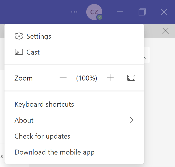Select Cast from the menu

pyautogui.click(x=33, y=52)
